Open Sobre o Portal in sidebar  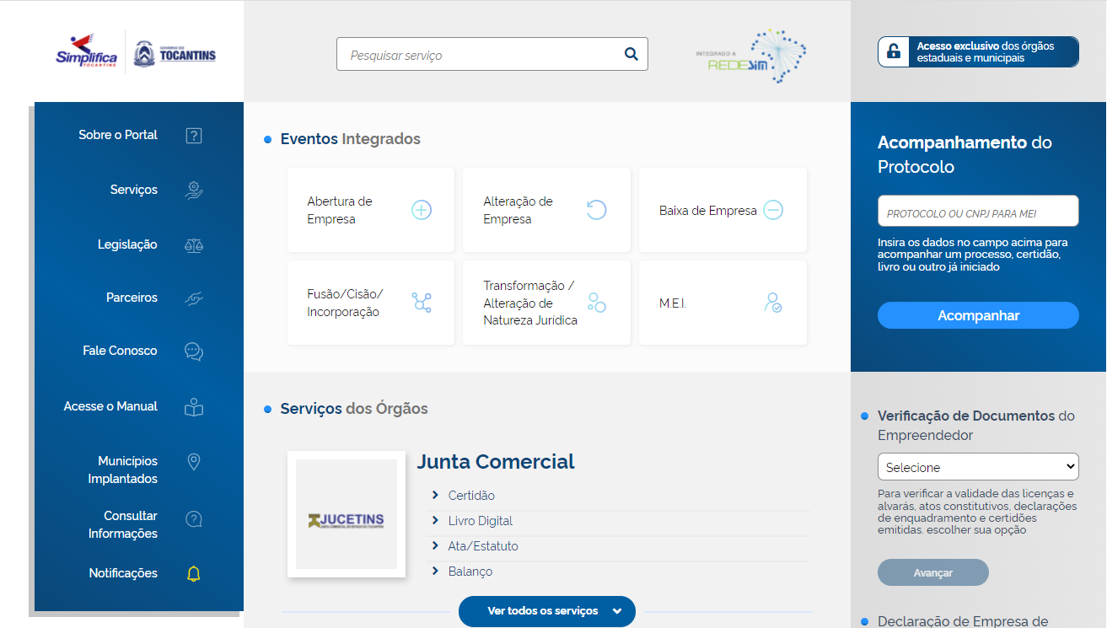[118, 135]
